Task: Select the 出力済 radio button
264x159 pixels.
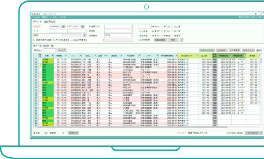Action: tap(172, 31)
